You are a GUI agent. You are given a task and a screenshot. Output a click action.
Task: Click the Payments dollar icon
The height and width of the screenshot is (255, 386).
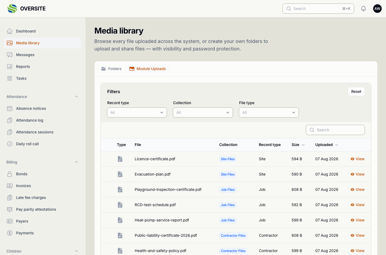click(10, 233)
